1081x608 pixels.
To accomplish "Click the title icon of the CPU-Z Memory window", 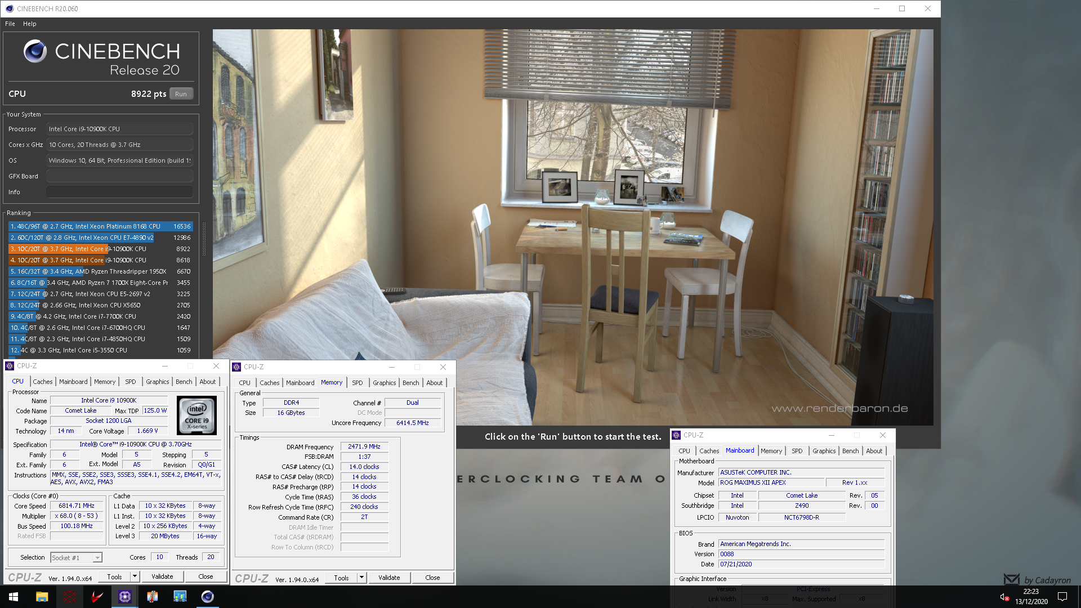I will 236,367.
